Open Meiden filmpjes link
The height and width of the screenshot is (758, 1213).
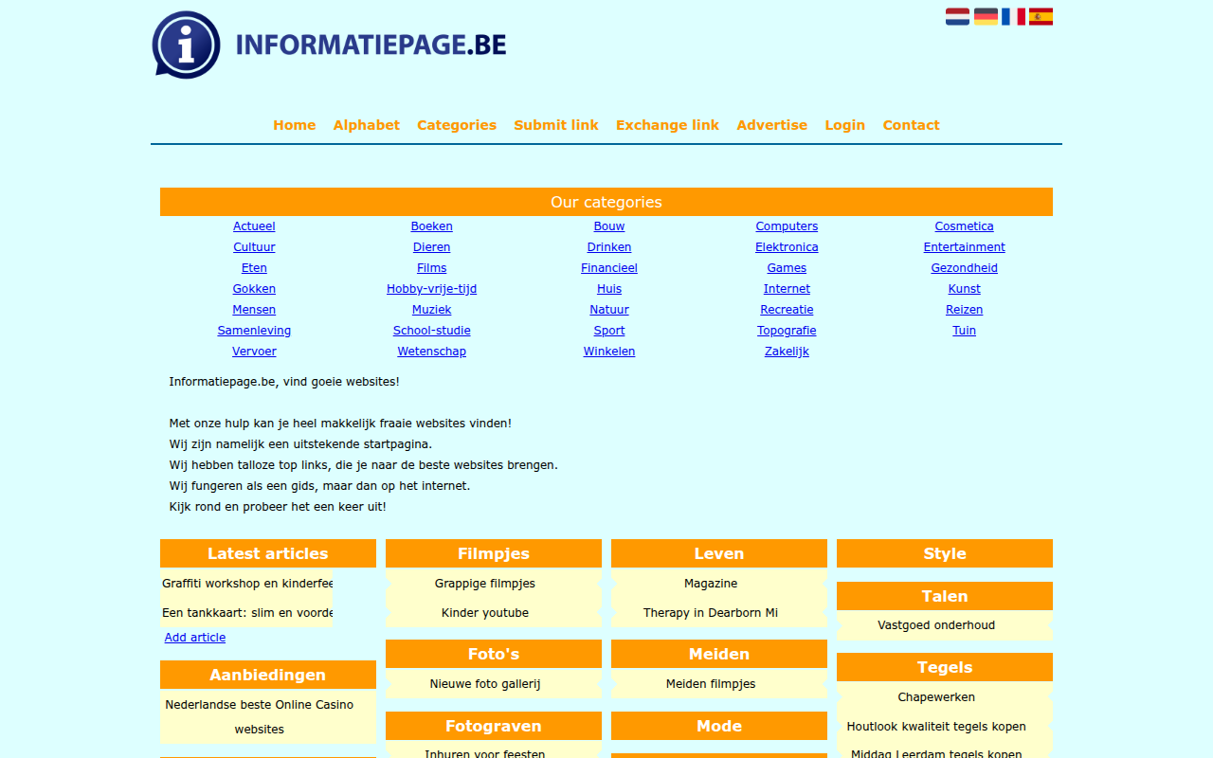tap(711, 684)
